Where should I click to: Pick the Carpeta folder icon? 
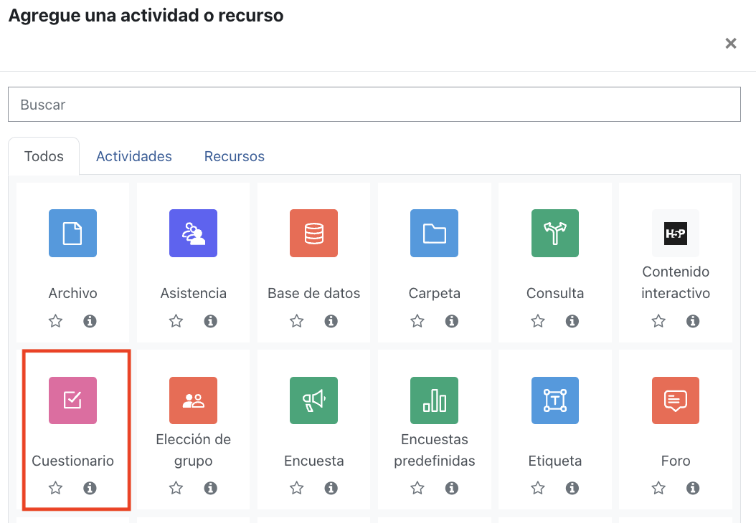(435, 233)
